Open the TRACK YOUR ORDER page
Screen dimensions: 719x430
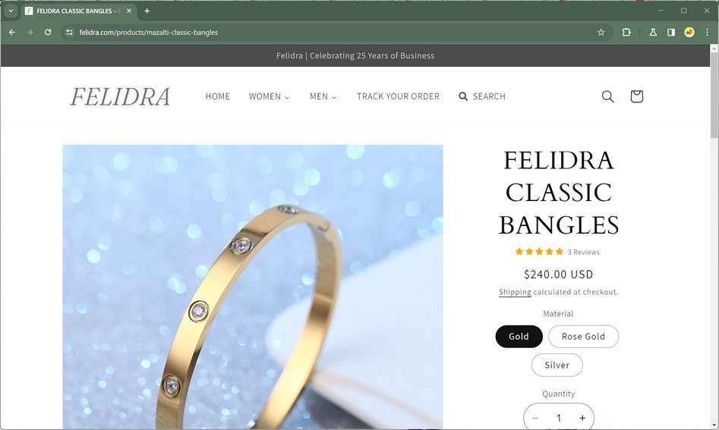(398, 96)
